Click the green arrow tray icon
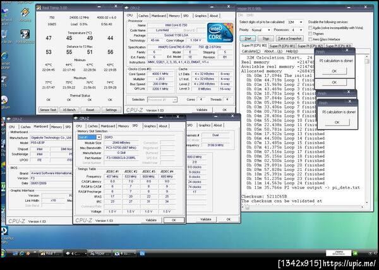The width and height of the screenshot is (379, 270). 355,253
